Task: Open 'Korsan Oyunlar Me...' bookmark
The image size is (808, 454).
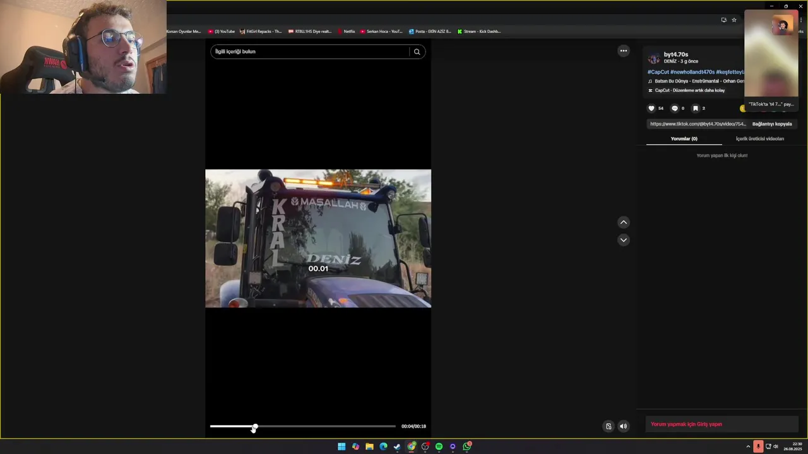Action: coord(184,31)
